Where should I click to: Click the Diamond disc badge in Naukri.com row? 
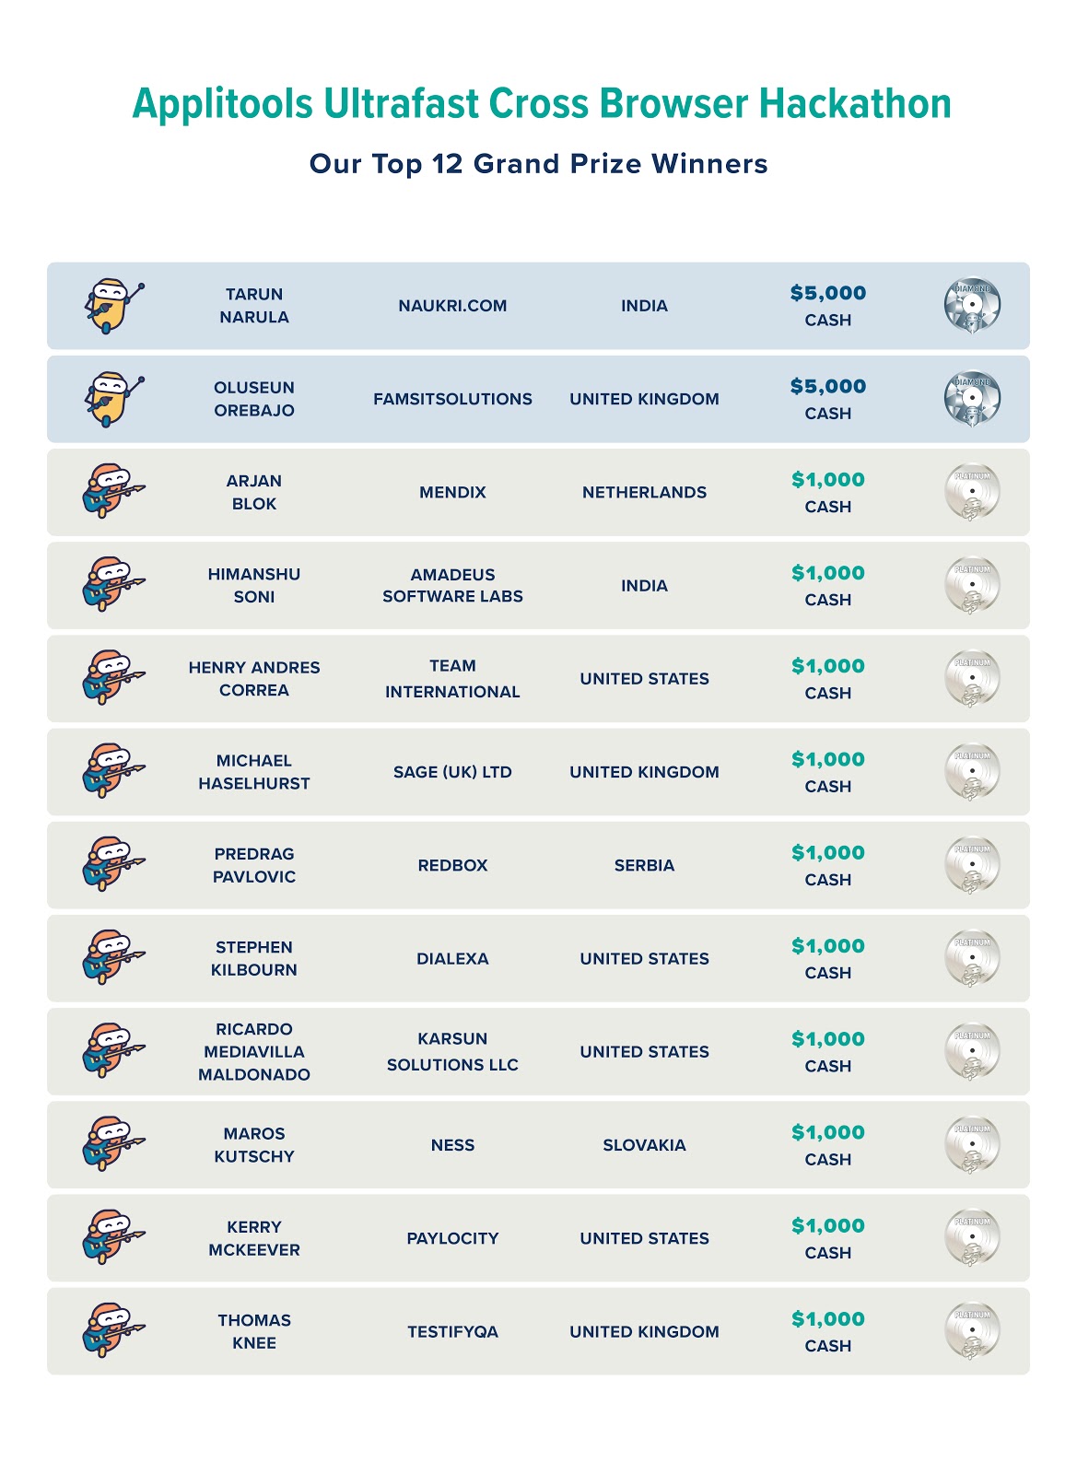tap(972, 306)
